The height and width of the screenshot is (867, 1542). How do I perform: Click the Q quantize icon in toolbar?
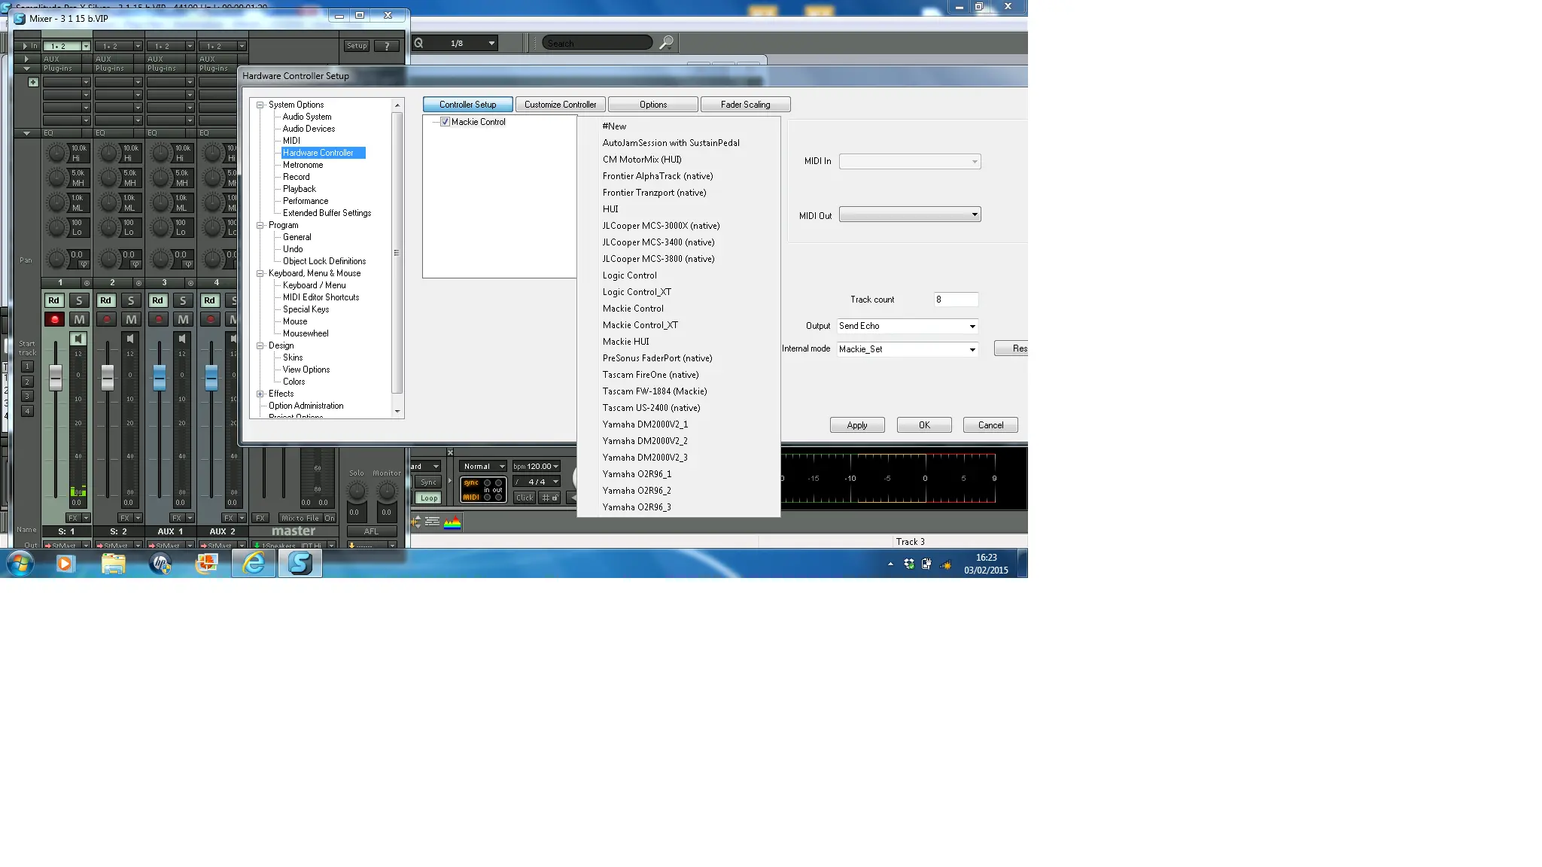pos(418,43)
